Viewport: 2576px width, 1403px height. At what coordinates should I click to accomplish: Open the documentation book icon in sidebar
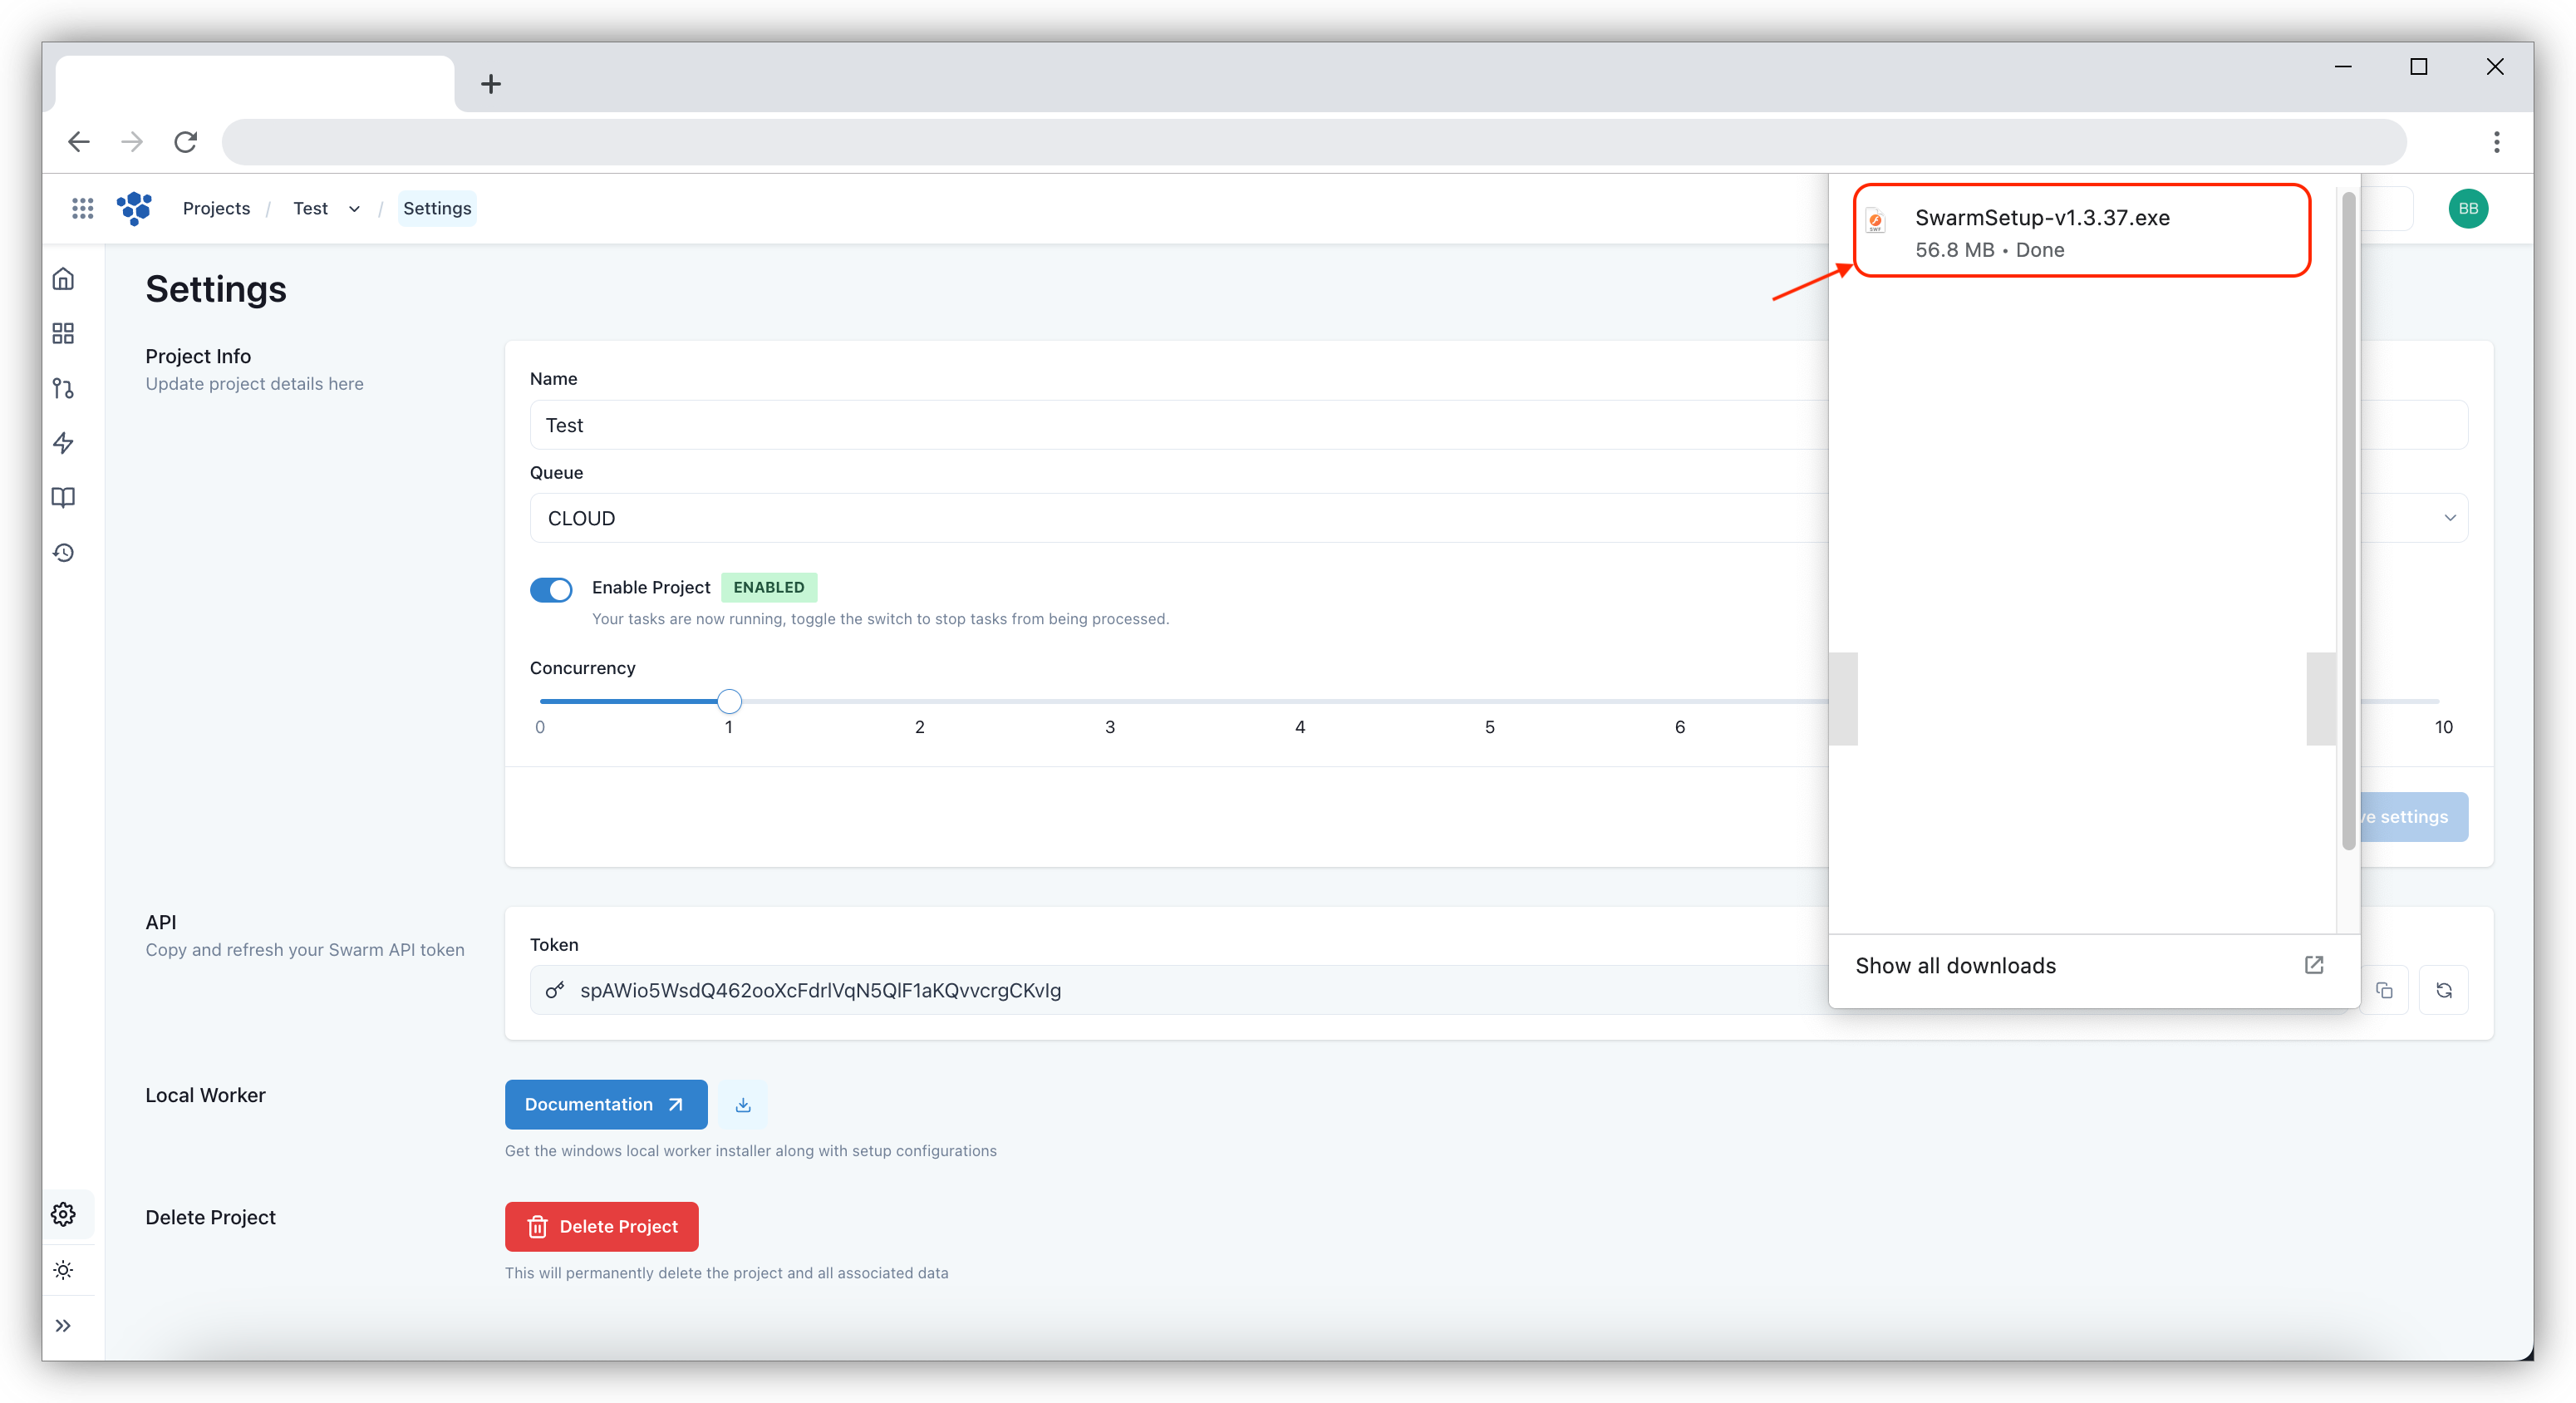63,497
